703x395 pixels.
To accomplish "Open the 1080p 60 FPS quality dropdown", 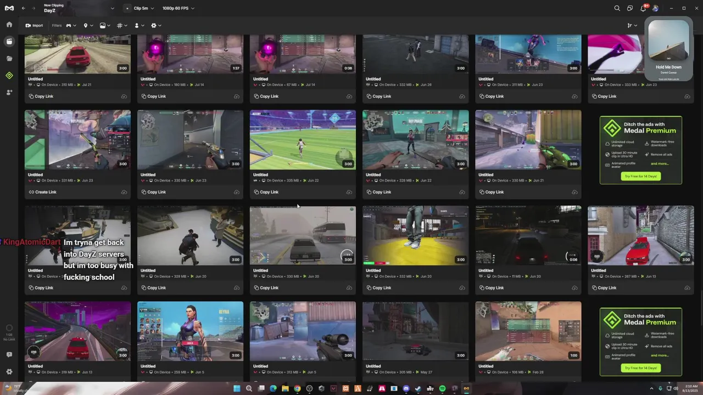I will coord(178,8).
